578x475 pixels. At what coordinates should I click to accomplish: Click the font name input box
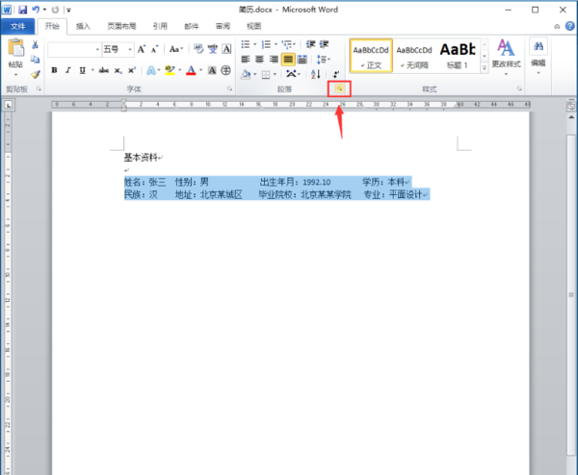coord(71,50)
